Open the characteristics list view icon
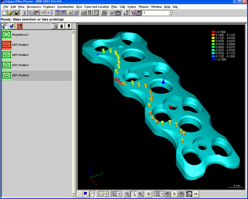Image resolution: width=248 pixels, height=199 pixels. coord(5,26)
